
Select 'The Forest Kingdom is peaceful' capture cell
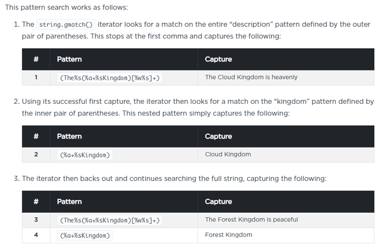pos(251,219)
